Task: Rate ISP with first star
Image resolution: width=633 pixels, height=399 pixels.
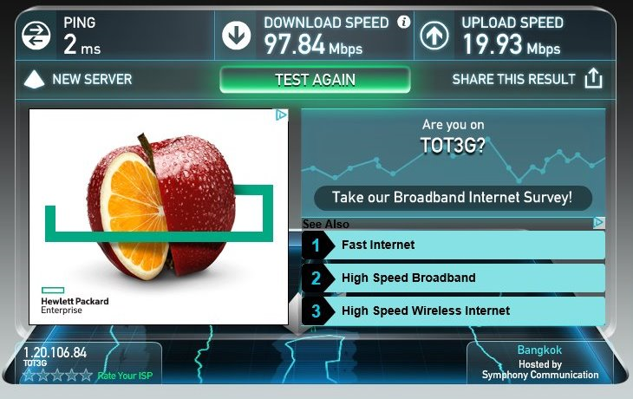Action: pyautogui.click(x=29, y=376)
